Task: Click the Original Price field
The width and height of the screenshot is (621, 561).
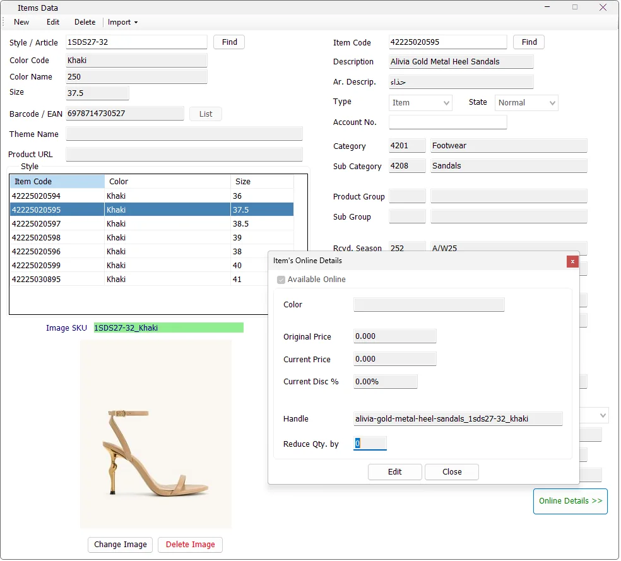Action: 395,336
